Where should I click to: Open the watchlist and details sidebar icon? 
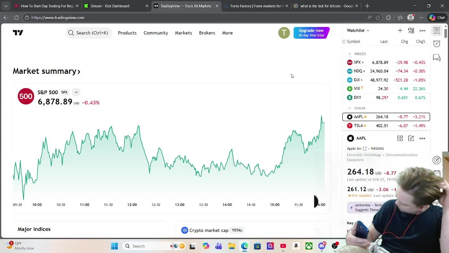point(437,31)
